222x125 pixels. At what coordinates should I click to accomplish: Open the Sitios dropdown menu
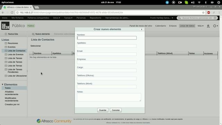57,18
